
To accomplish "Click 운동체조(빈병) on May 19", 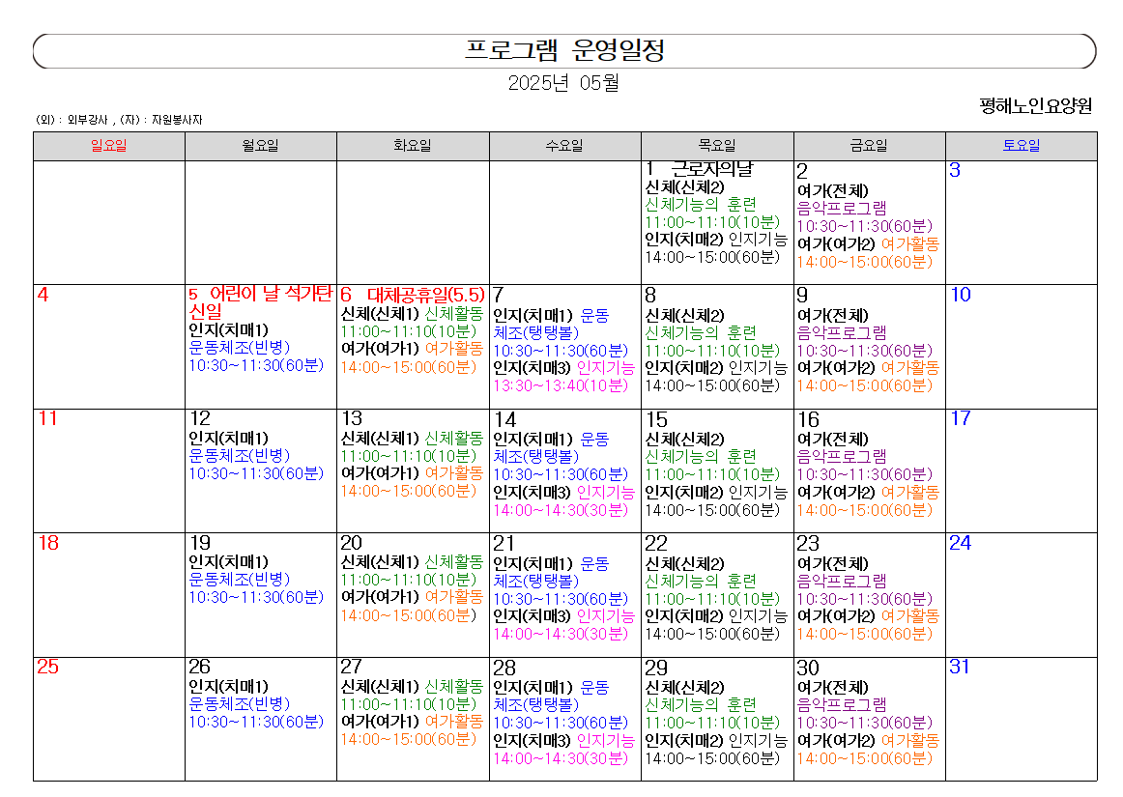I will click(240, 580).
